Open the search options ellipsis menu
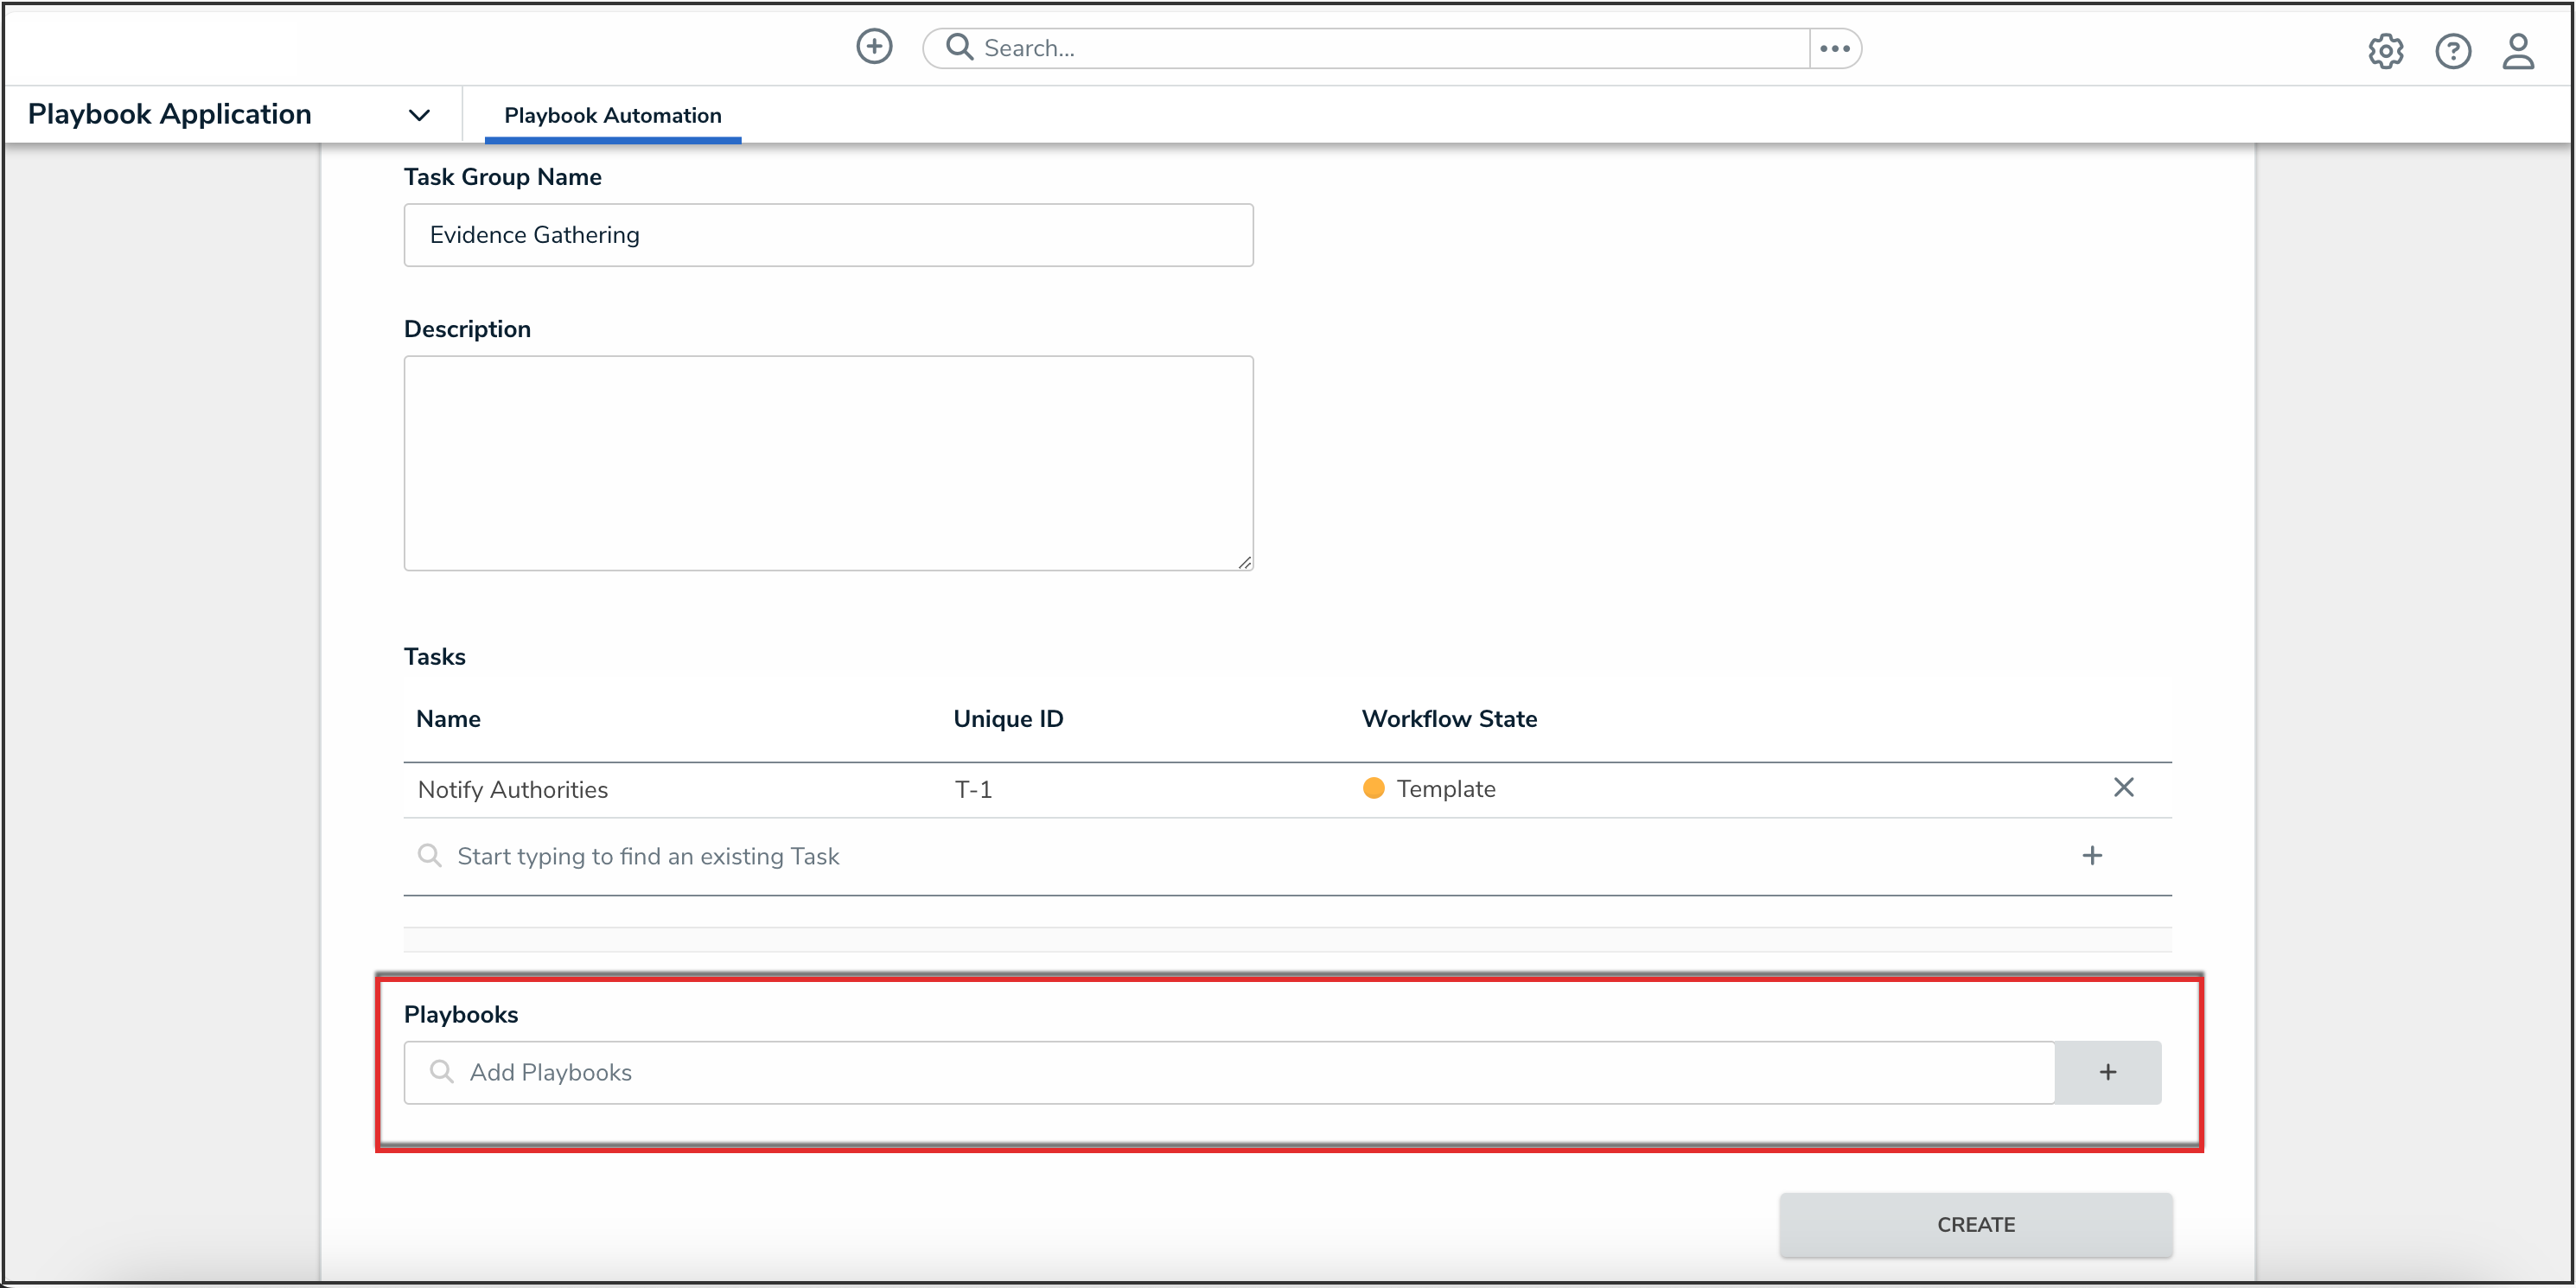Viewport: 2576px width, 1288px height. 1834,48
